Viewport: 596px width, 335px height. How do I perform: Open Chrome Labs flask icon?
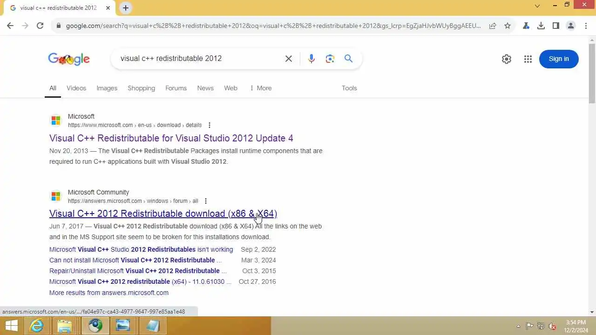tap(526, 26)
